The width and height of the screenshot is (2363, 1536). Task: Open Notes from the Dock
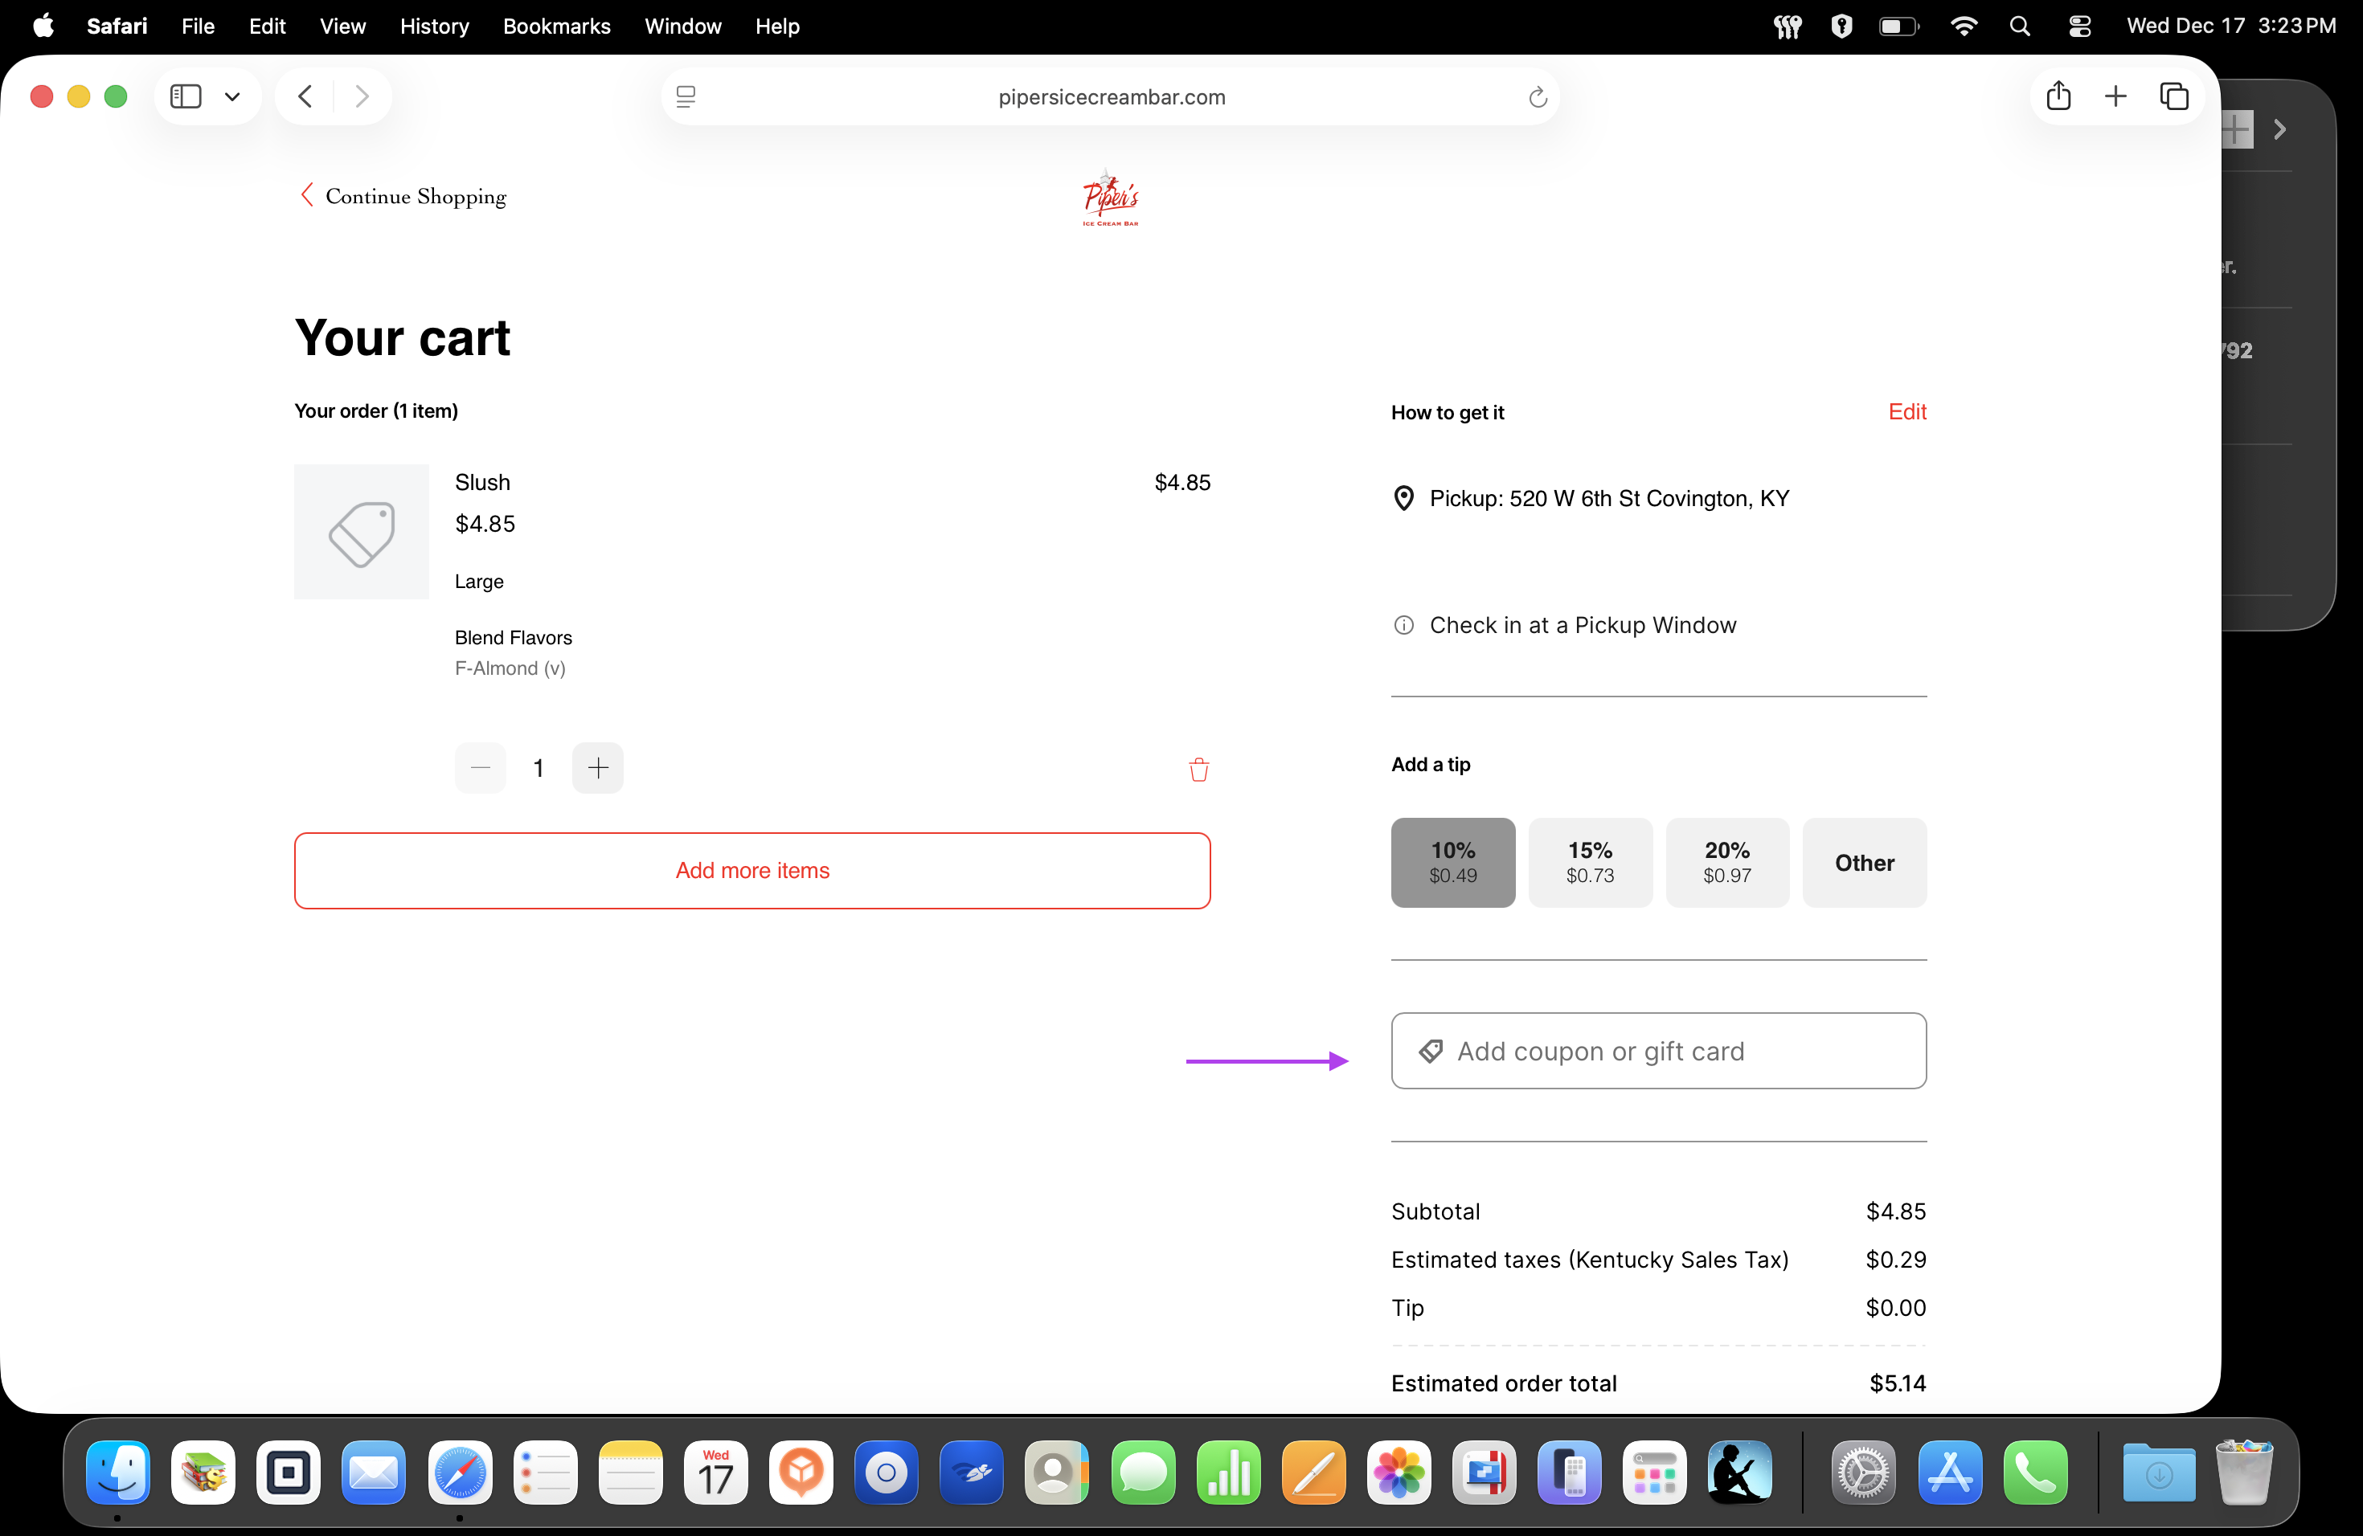630,1472
